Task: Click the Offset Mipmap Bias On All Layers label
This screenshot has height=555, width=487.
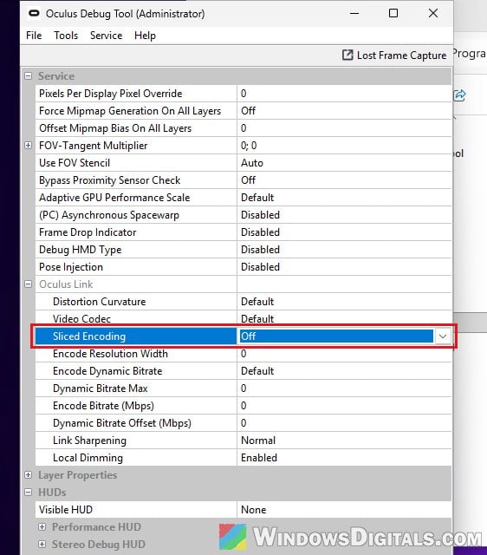Action: point(115,128)
